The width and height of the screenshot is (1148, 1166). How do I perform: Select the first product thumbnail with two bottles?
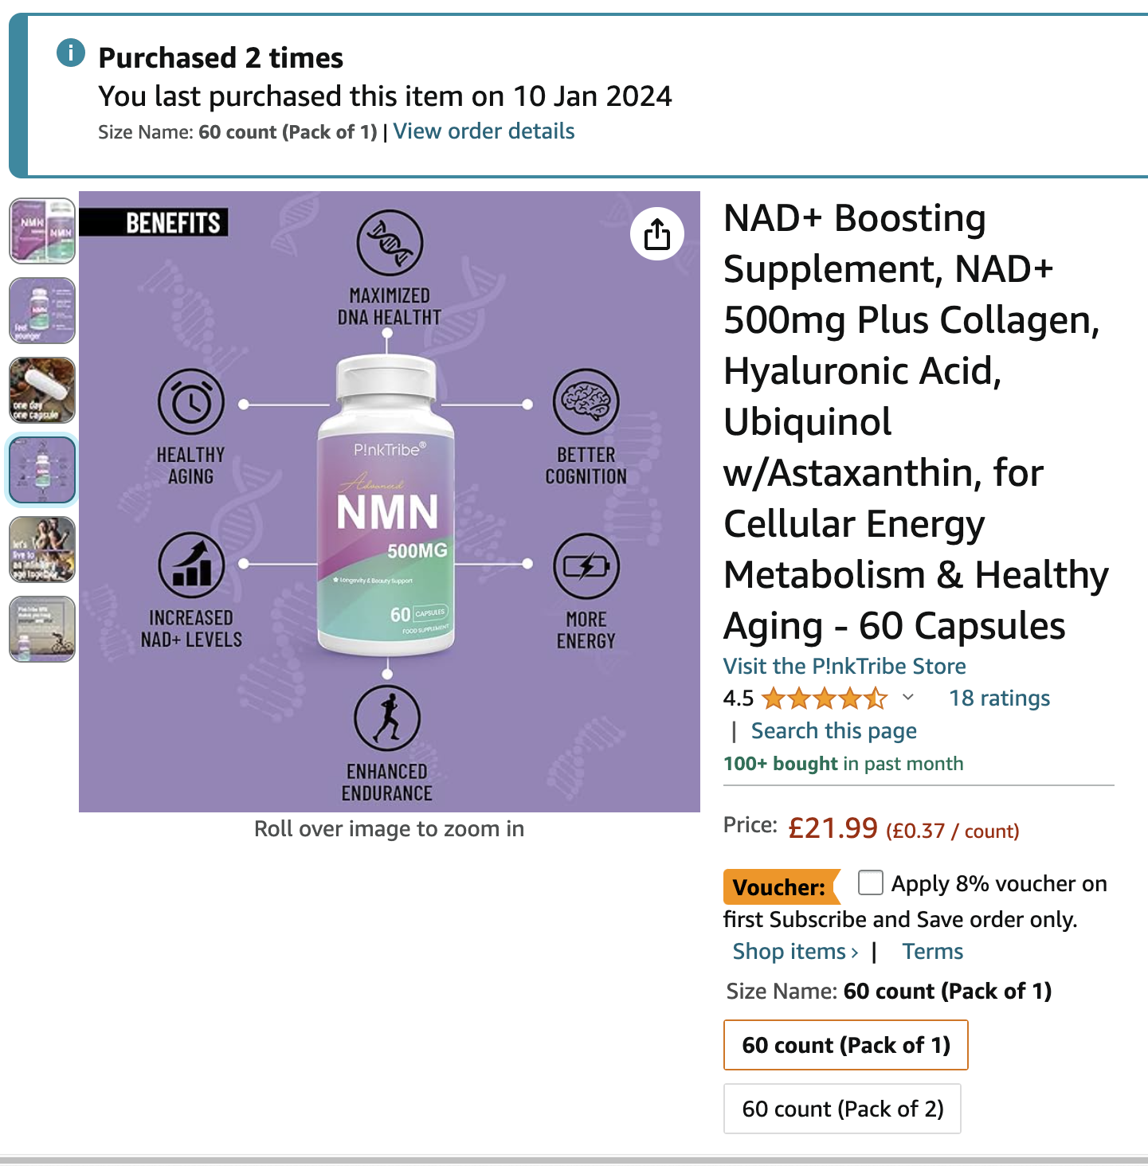point(42,231)
